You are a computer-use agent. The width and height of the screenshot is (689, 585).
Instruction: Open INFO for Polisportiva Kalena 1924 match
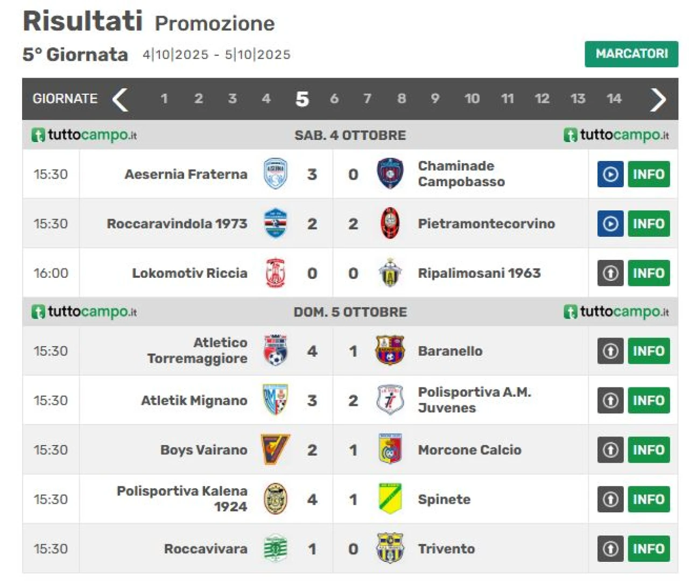click(649, 499)
